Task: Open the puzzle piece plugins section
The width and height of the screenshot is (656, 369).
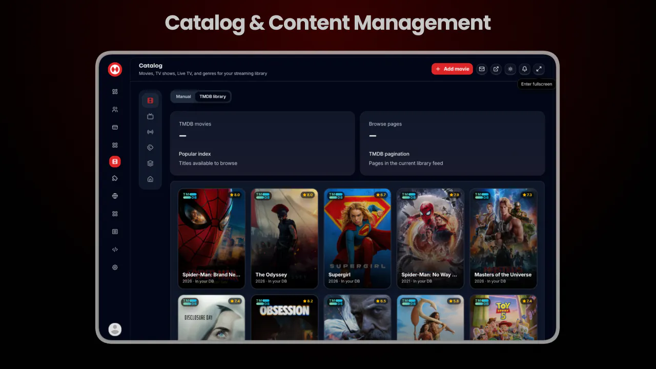Action: (x=115, y=178)
